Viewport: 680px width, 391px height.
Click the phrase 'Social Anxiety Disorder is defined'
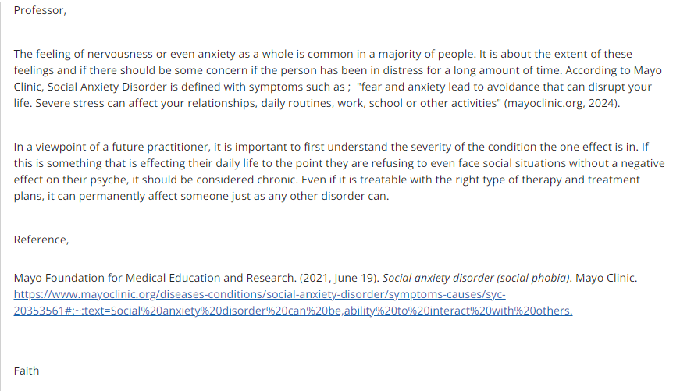coord(141,87)
